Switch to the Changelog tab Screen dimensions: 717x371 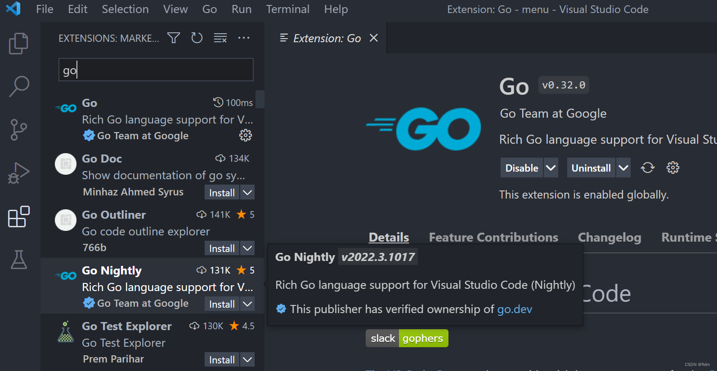click(x=609, y=237)
